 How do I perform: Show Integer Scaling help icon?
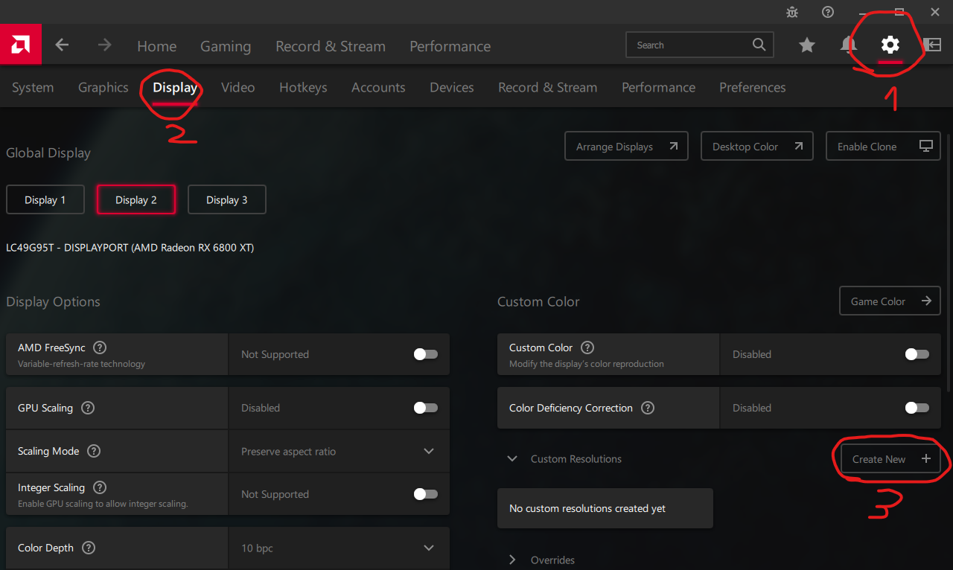tap(100, 487)
